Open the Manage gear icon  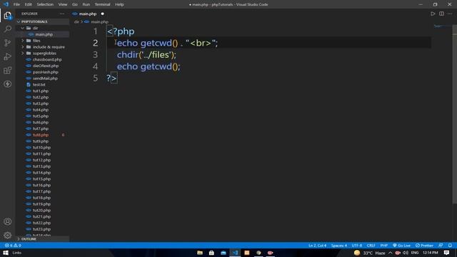click(8, 235)
